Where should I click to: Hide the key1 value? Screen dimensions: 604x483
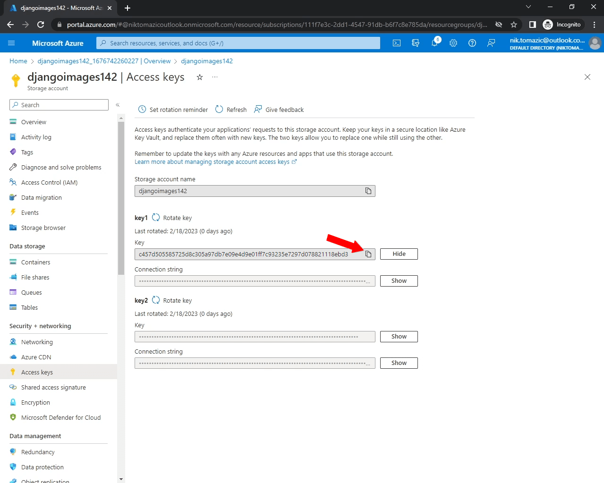coord(399,254)
